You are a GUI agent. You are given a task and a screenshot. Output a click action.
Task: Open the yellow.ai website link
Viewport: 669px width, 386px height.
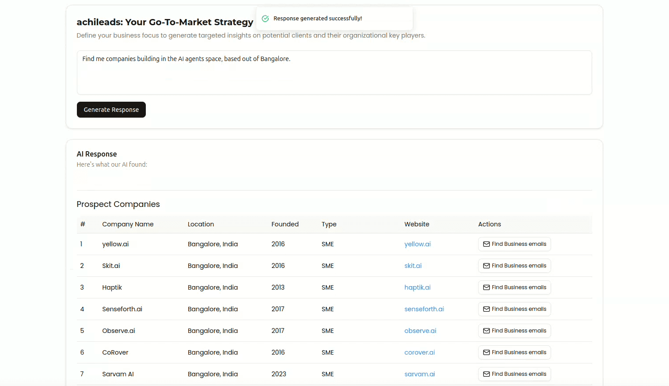coord(418,244)
